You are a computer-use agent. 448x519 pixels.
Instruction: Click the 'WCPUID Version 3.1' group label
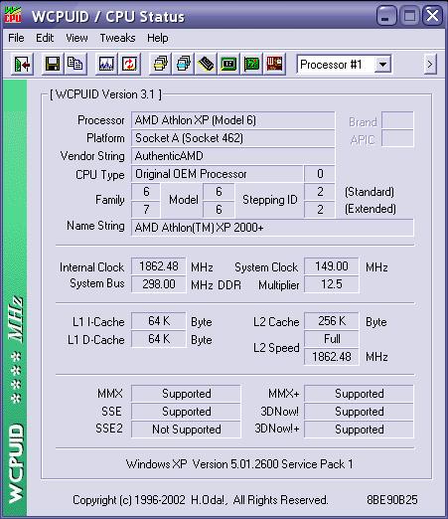(105, 94)
